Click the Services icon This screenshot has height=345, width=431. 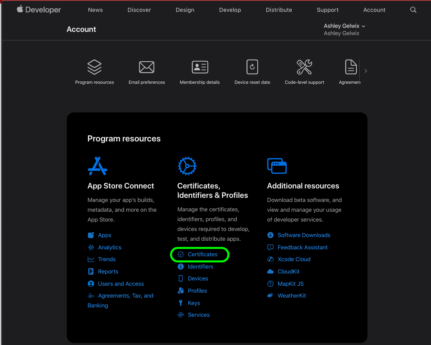click(x=181, y=315)
